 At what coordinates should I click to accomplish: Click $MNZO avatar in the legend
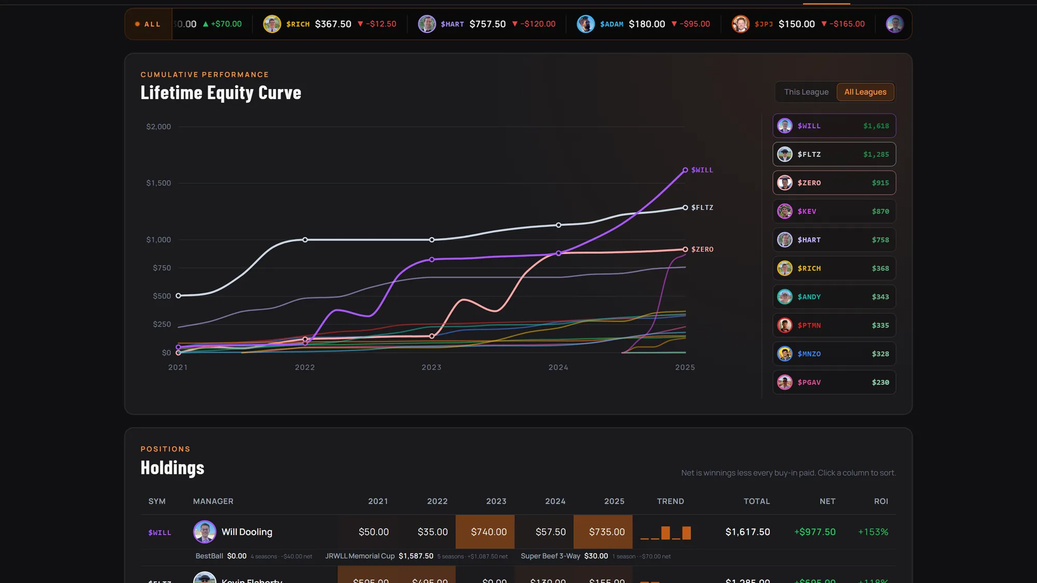tap(784, 354)
